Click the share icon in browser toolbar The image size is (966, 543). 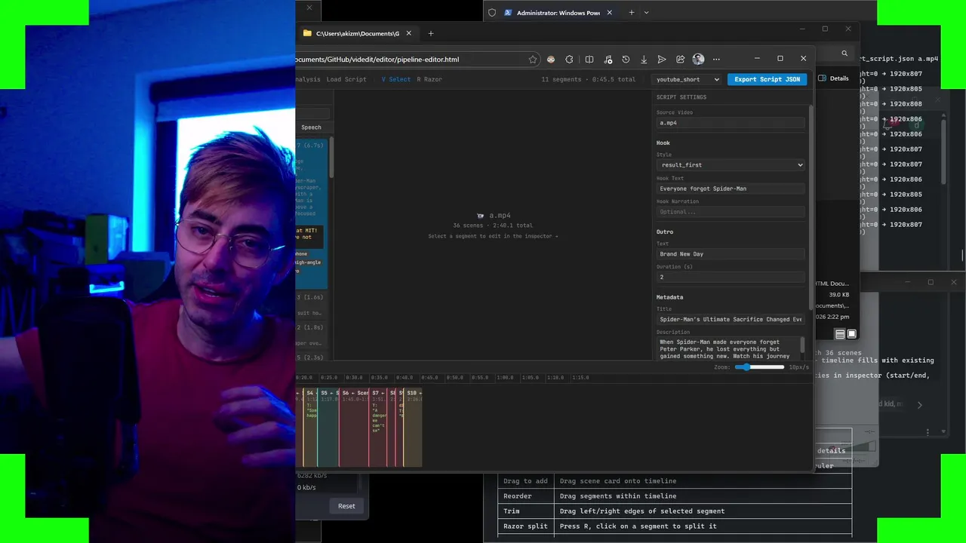680,60
